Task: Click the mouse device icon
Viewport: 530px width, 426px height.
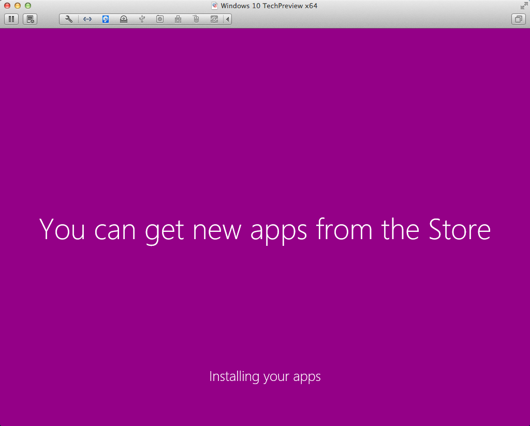Action: pos(196,19)
